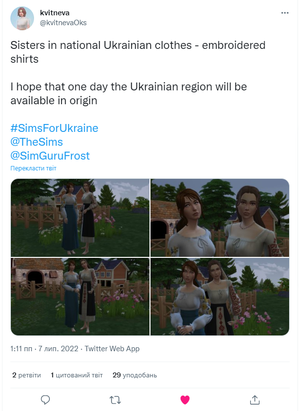This screenshot has height=411, width=299.
Task: Open bottom-right photo with pink flowers
Action: (220, 296)
